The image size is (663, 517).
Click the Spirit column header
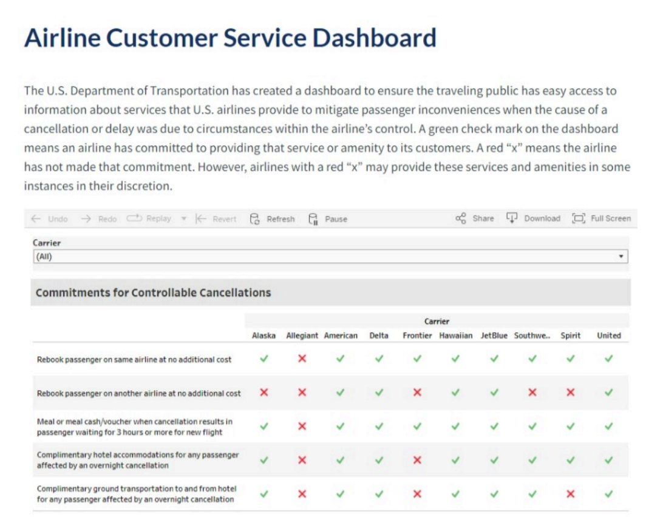click(570, 336)
